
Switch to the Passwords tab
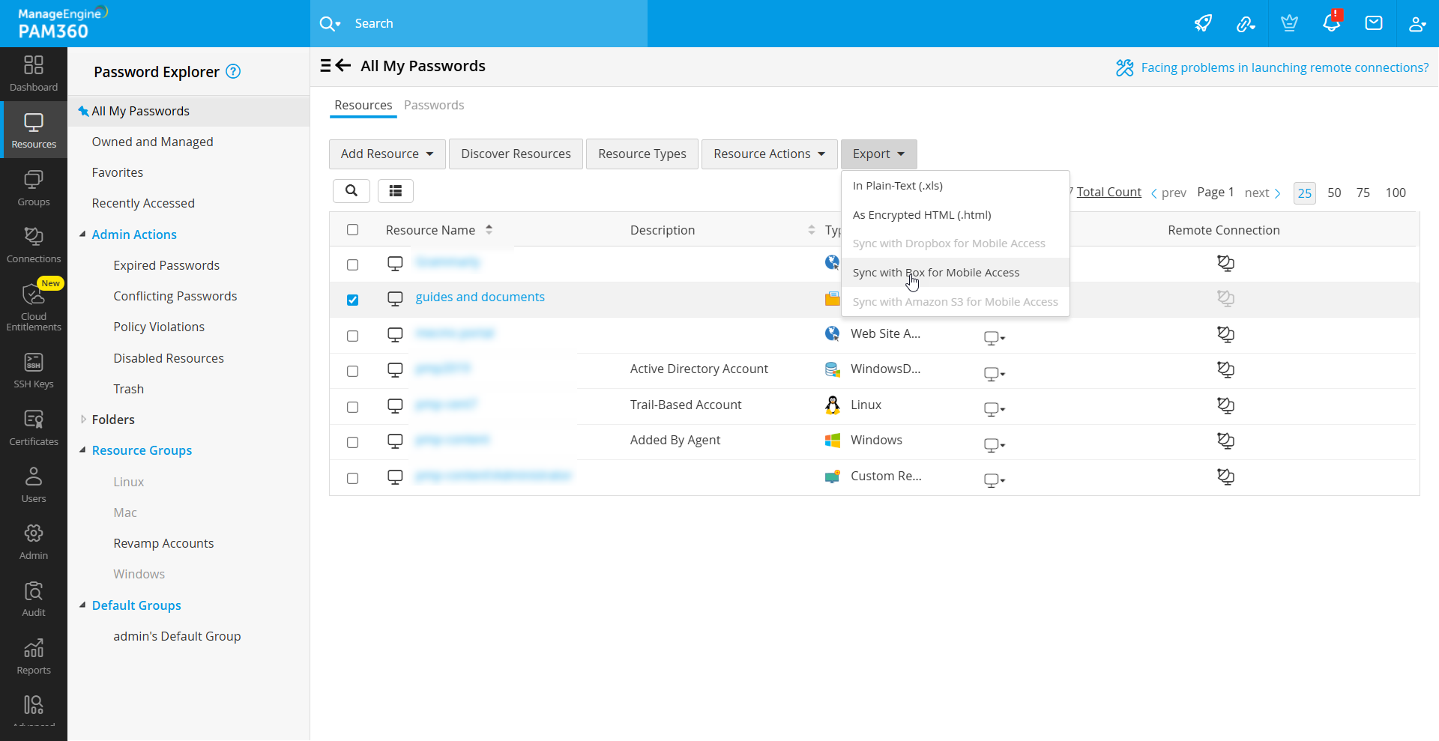[434, 105]
